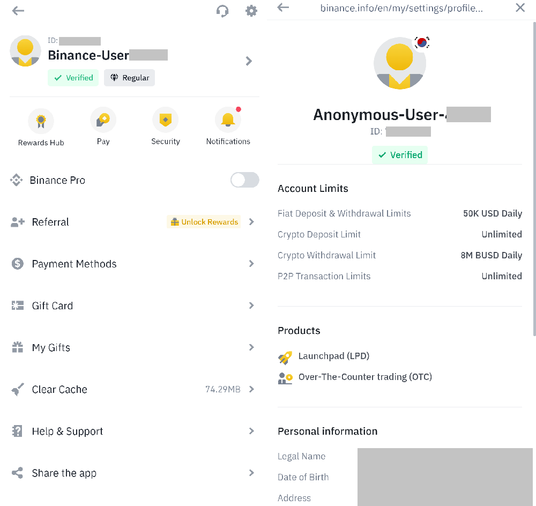Open the Referral menu row

point(134,222)
